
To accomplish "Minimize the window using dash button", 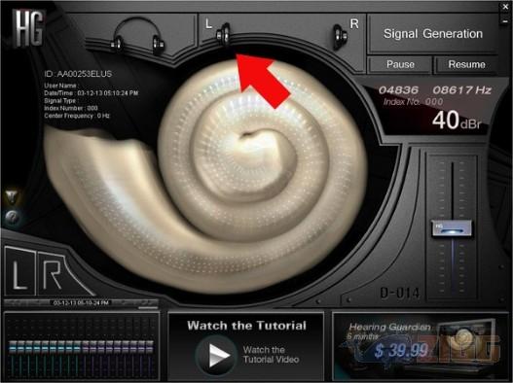I will click(x=504, y=20).
